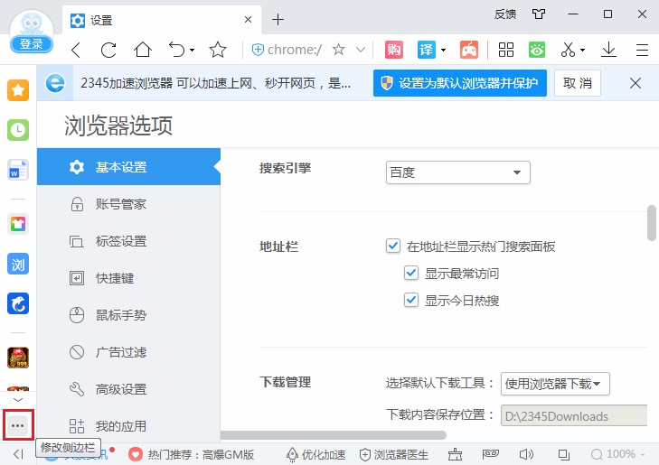Select the 设置 tab
The height and width of the screenshot is (465, 659).
(x=162, y=20)
